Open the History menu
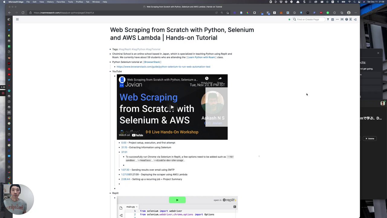Screen dimensions: 387x218 coord(50,2)
